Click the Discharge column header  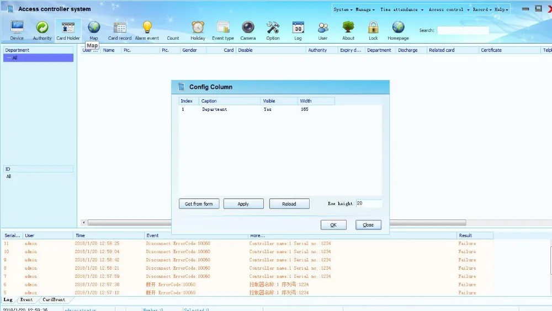[x=411, y=50]
